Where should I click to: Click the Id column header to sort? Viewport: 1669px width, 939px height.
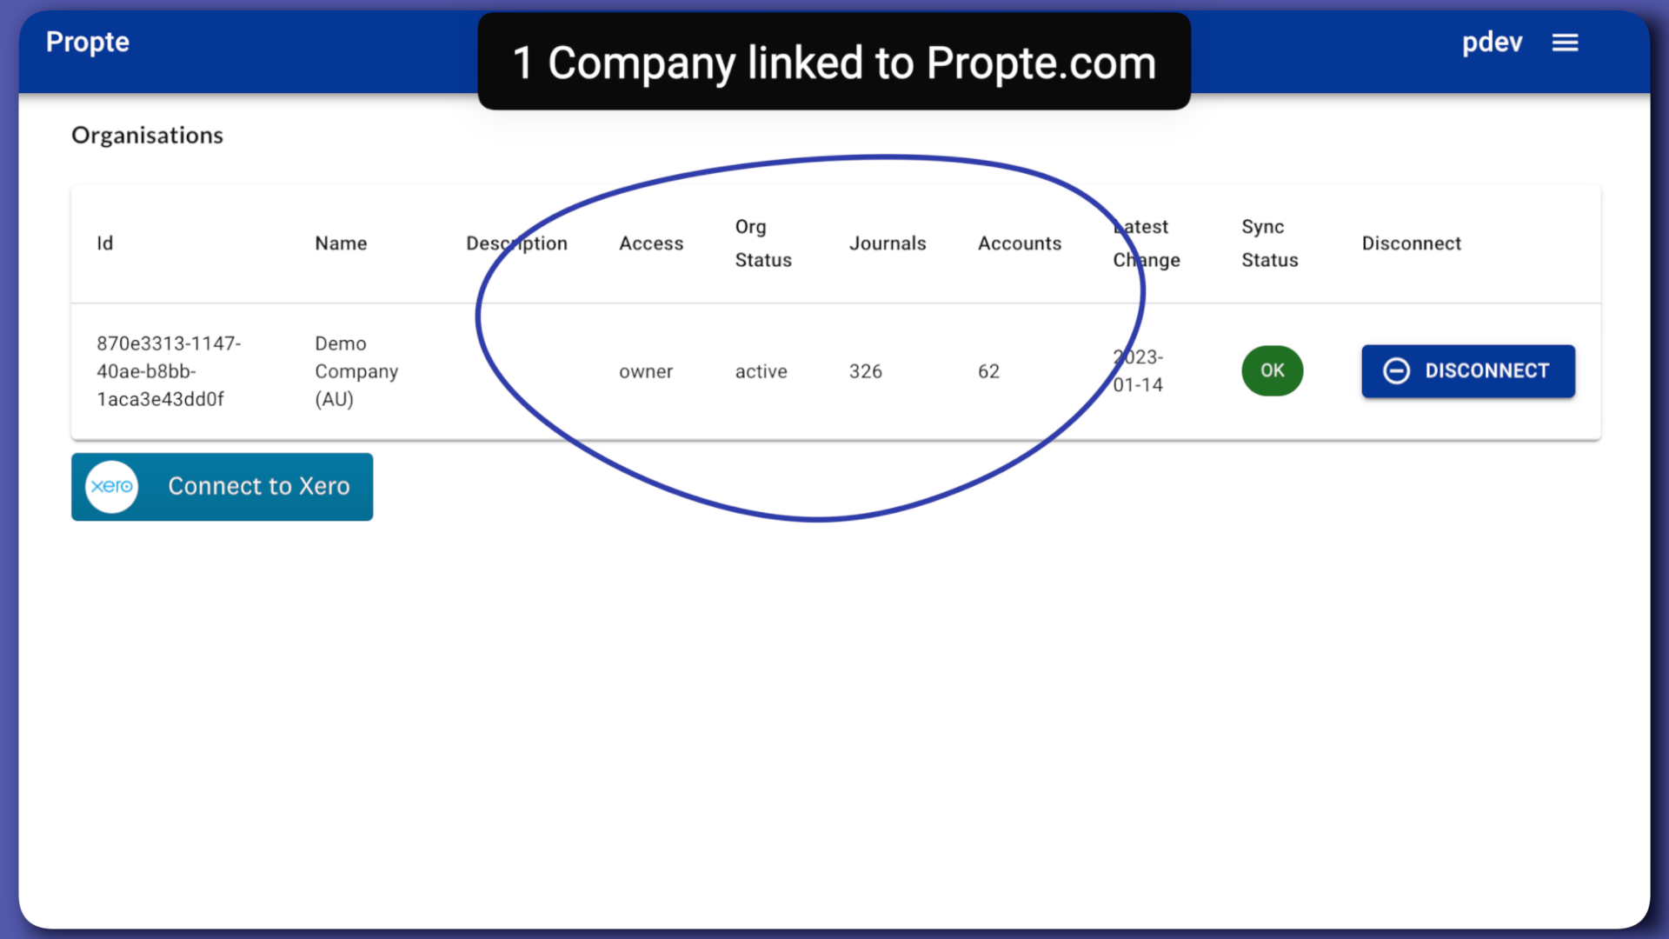(x=103, y=242)
